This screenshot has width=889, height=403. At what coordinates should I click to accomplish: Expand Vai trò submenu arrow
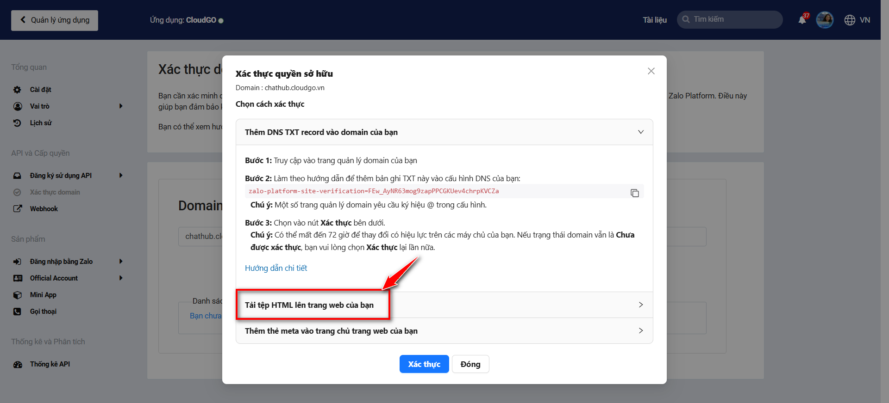click(x=121, y=106)
